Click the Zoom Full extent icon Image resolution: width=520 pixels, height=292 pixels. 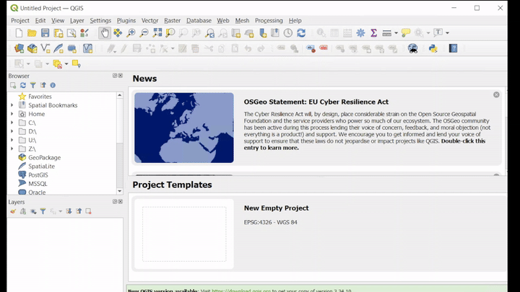tap(157, 32)
